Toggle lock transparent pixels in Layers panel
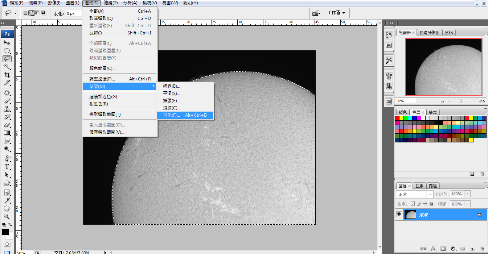This screenshot has width=488, height=254. click(x=412, y=204)
